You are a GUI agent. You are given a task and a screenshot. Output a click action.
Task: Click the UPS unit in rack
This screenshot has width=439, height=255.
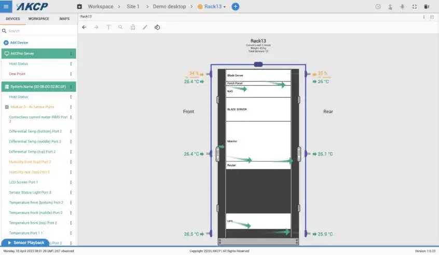(x=258, y=221)
